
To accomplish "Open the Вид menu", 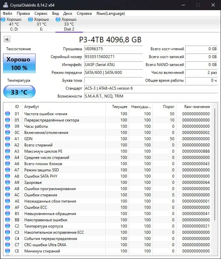I will coord(55,13).
